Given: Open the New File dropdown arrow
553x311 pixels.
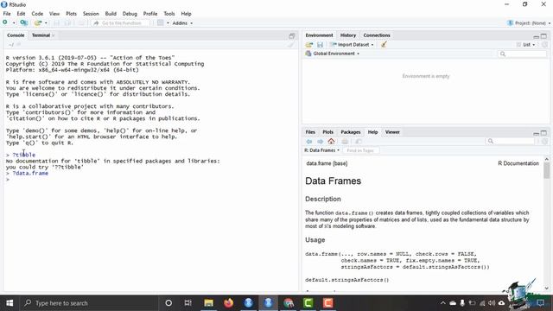Looking at the screenshot, I should pos(14,23).
